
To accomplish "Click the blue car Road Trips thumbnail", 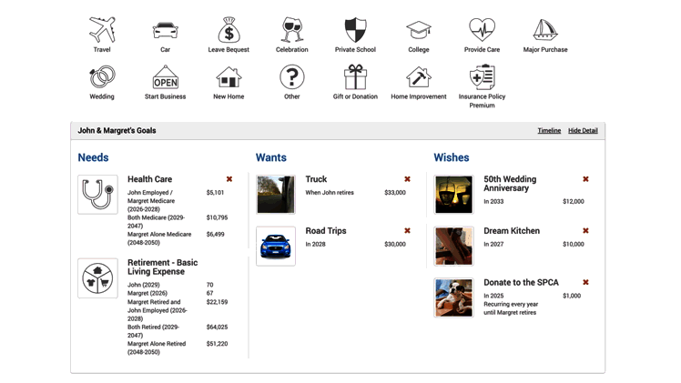I will click(x=276, y=246).
